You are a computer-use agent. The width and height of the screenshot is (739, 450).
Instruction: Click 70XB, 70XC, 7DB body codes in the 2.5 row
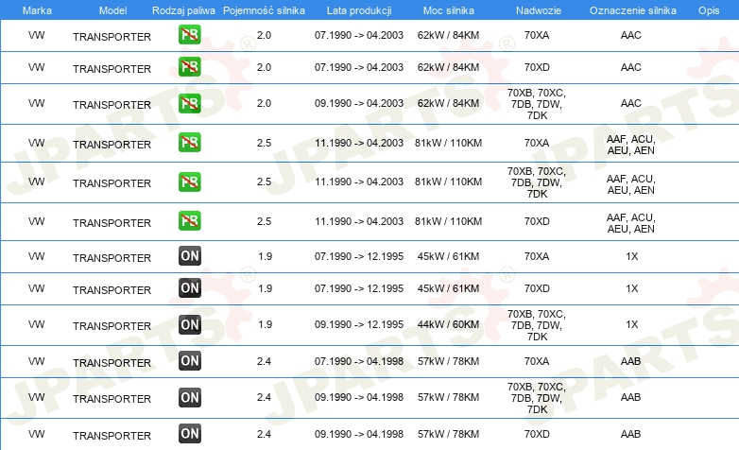click(x=537, y=182)
